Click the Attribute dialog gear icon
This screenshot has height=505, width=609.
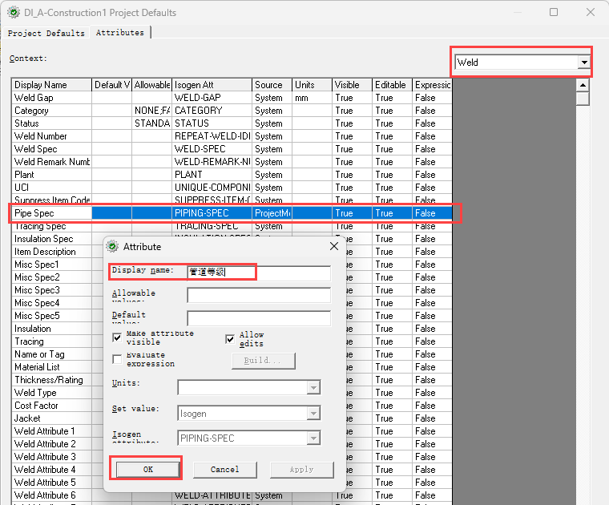pos(113,247)
